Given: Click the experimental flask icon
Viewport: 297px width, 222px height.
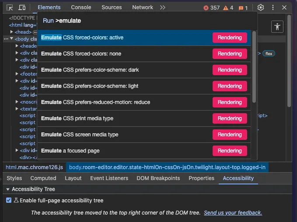Looking at the screenshot, I should pos(16,200).
